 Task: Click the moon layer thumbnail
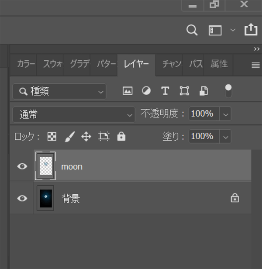pos(45,166)
